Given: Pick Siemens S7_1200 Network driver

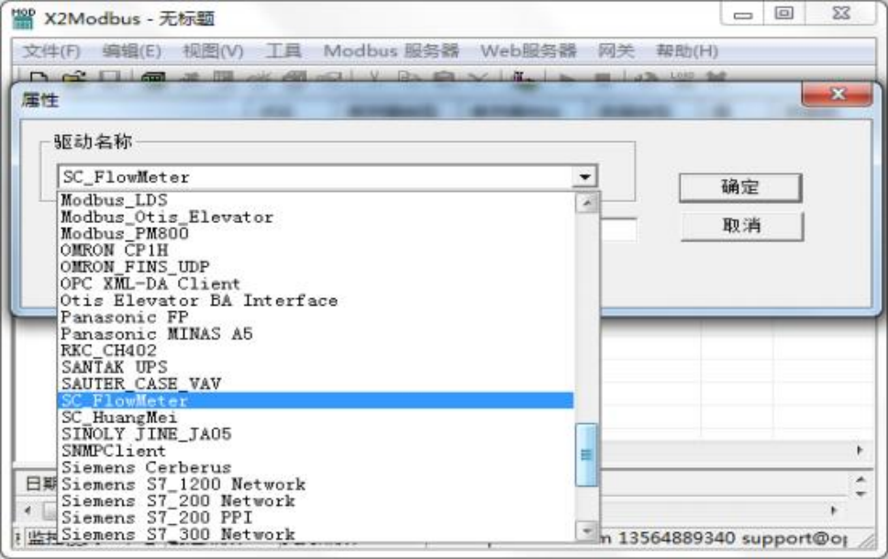Looking at the screenshot, I should [x=316, y=484].
